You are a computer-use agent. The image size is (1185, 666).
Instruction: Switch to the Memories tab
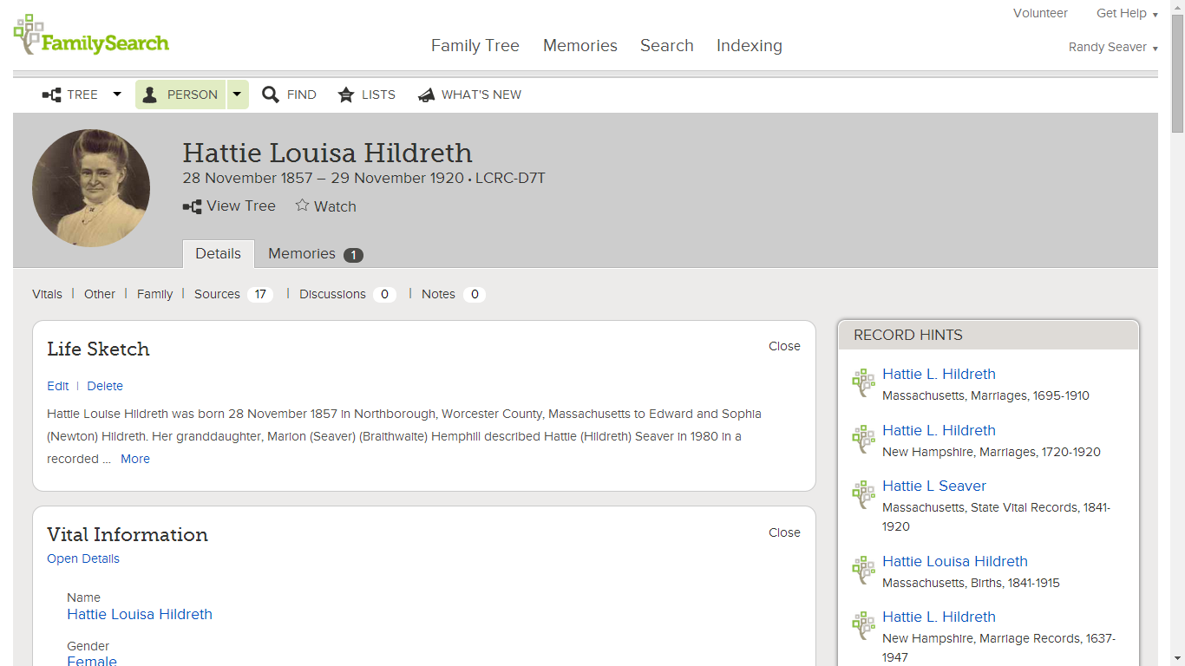pyautogui.click(x=315, y=253)
